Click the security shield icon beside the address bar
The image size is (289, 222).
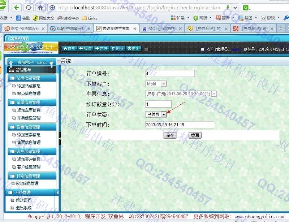[52, 8]
